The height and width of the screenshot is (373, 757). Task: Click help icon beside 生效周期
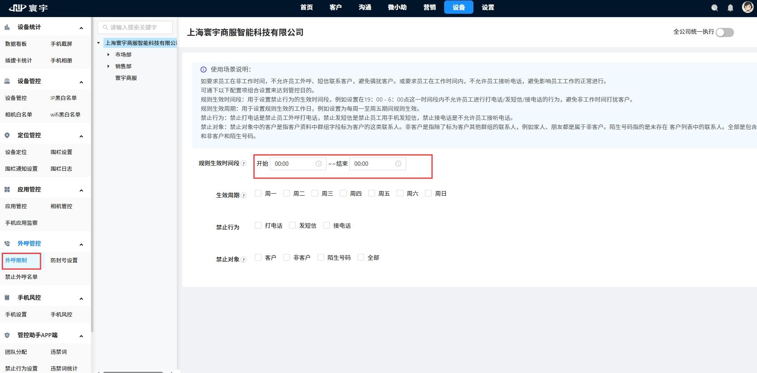[244, 195]
